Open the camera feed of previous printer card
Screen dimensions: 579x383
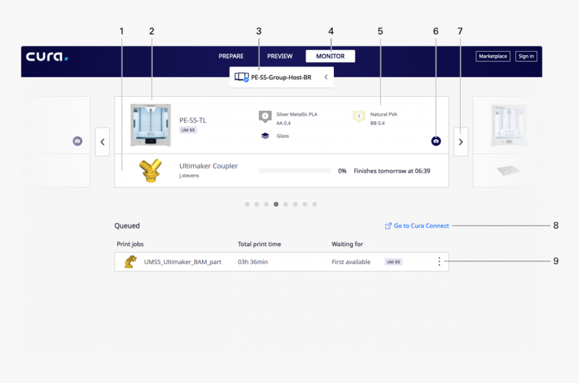77,141
